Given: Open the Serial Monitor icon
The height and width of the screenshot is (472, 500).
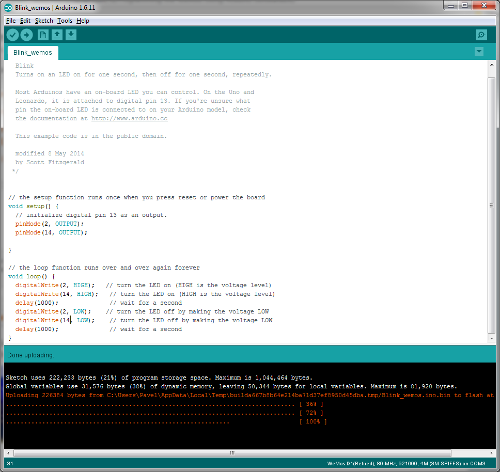Looking at the screenshot, I should pos(481,35).
